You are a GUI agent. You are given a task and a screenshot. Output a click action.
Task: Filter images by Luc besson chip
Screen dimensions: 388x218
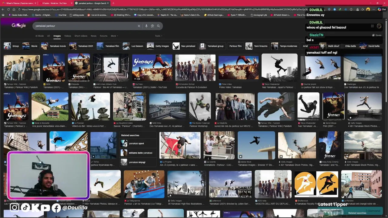coord(134,46)
